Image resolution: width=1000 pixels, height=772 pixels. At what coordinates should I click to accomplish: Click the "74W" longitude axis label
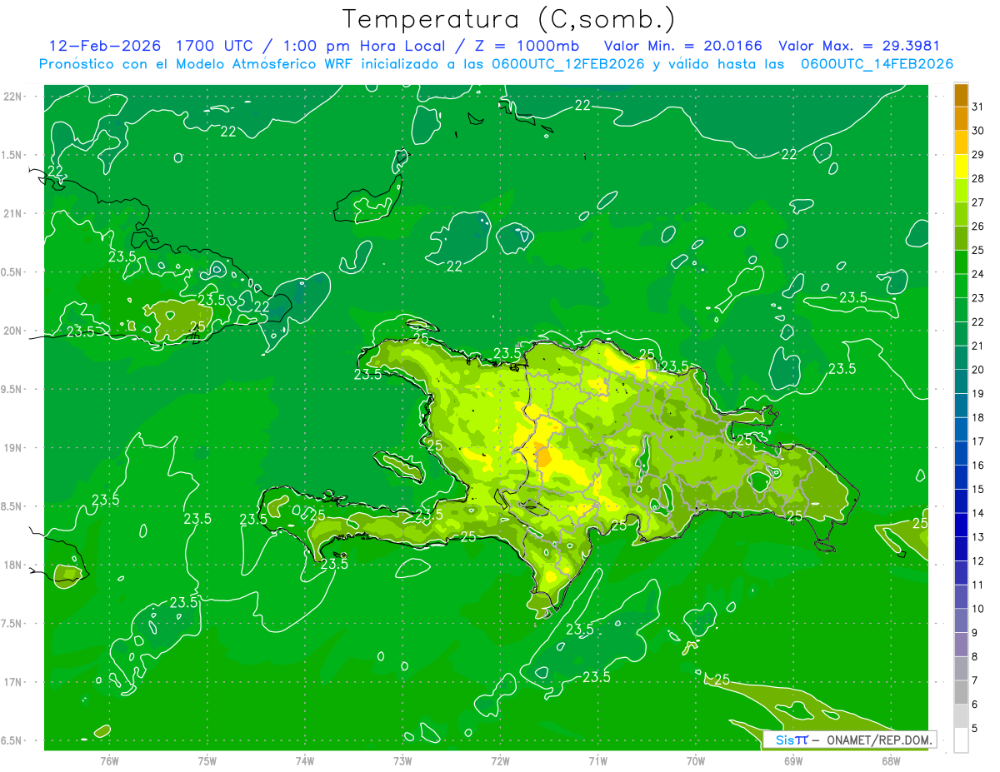[305, 760]
